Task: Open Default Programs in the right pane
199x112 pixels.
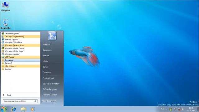Action: pos(50,89)
